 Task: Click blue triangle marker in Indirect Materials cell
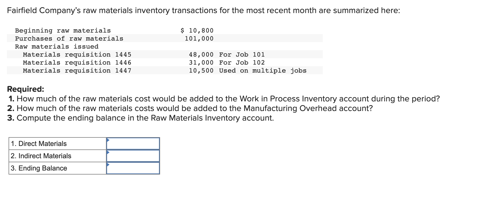coord(108,152)
